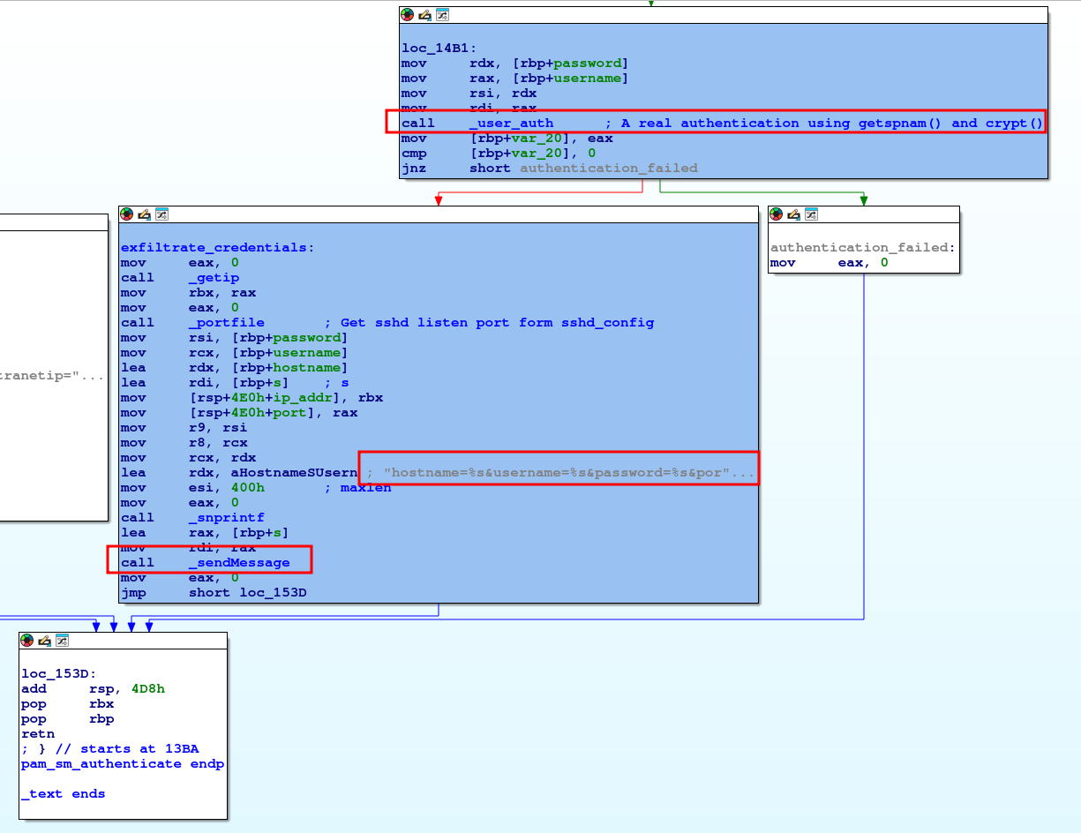Click the 'mov rax, [rbp+username]' instruction
This screenshot has height=833, width=1081.
(514, 79)
